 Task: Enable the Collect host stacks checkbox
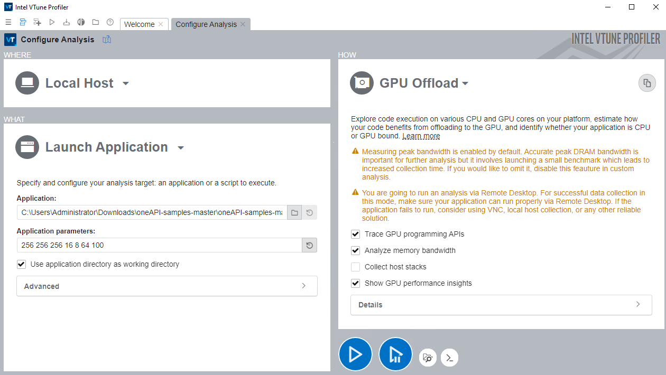[x=356, y=267]
